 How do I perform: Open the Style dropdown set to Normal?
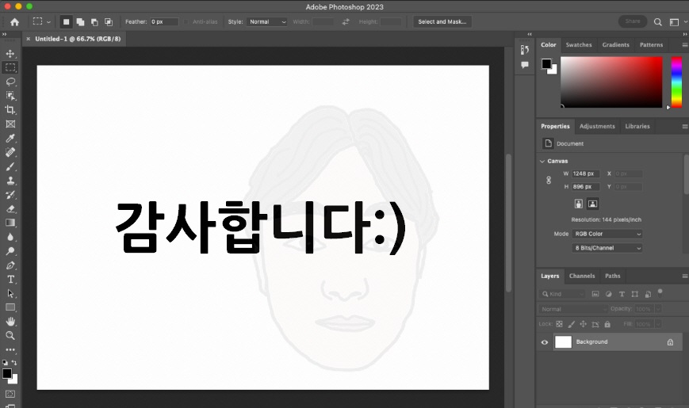pyautogui.click(x=266, y=21)
